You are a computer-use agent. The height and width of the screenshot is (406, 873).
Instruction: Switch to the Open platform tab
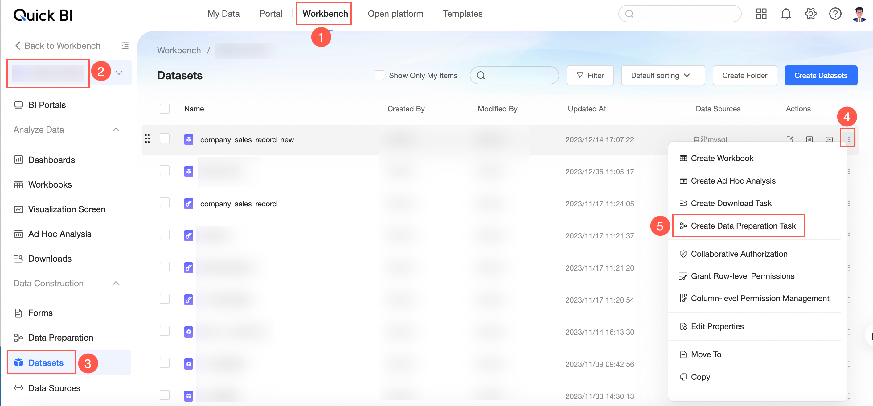tap(395, 14)
